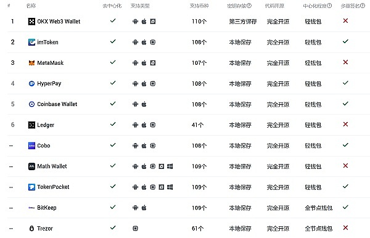This screenshot has width=370, height=238.
Task: Open the OKX Web3 Wallet logo icon
Action: [x=31, y=22]
